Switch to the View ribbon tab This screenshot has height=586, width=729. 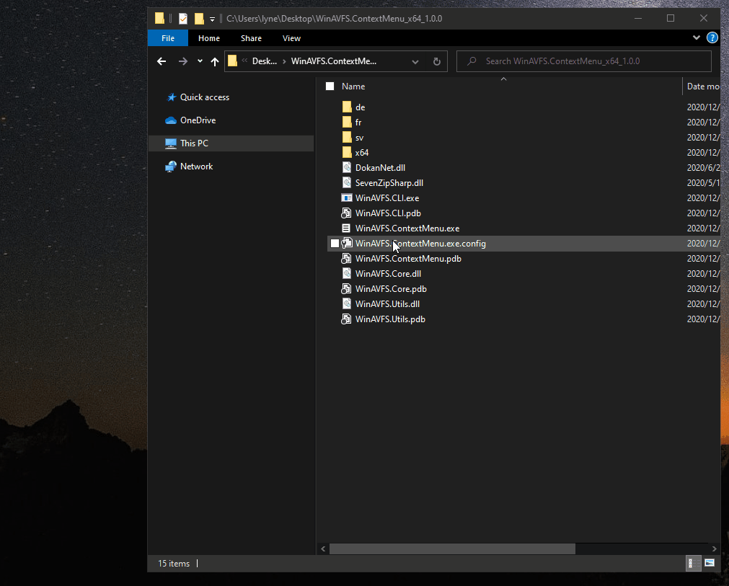click(x=291, y=38)
